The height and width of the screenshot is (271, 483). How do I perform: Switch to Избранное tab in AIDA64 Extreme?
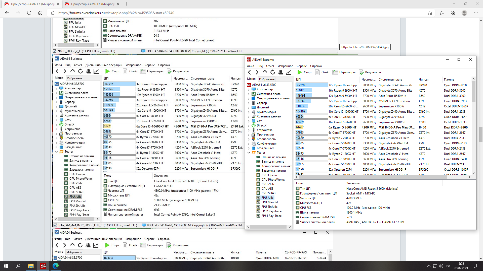tap(267, 79)
